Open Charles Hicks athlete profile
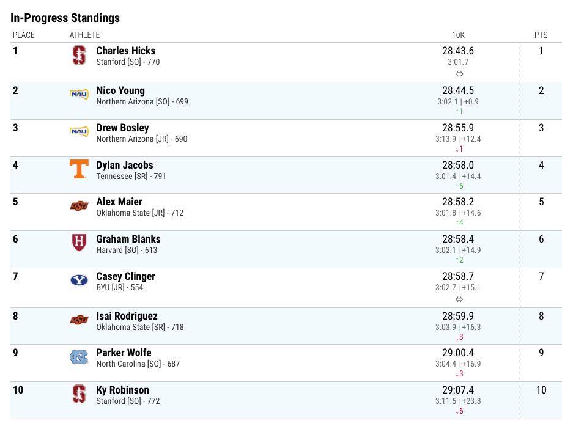Viewport: 562px width, 421px height. point(126,51)
